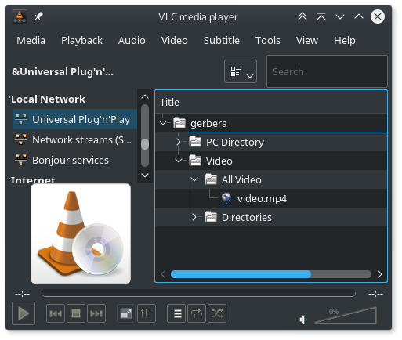Click the VLC cone album art
The width and height of the screenshot is (402, 340).
pyautogui.click(x=81, y=233)
